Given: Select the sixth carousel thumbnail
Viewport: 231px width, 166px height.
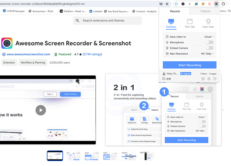Looking at the screenshot, I should tap(147, 156).
